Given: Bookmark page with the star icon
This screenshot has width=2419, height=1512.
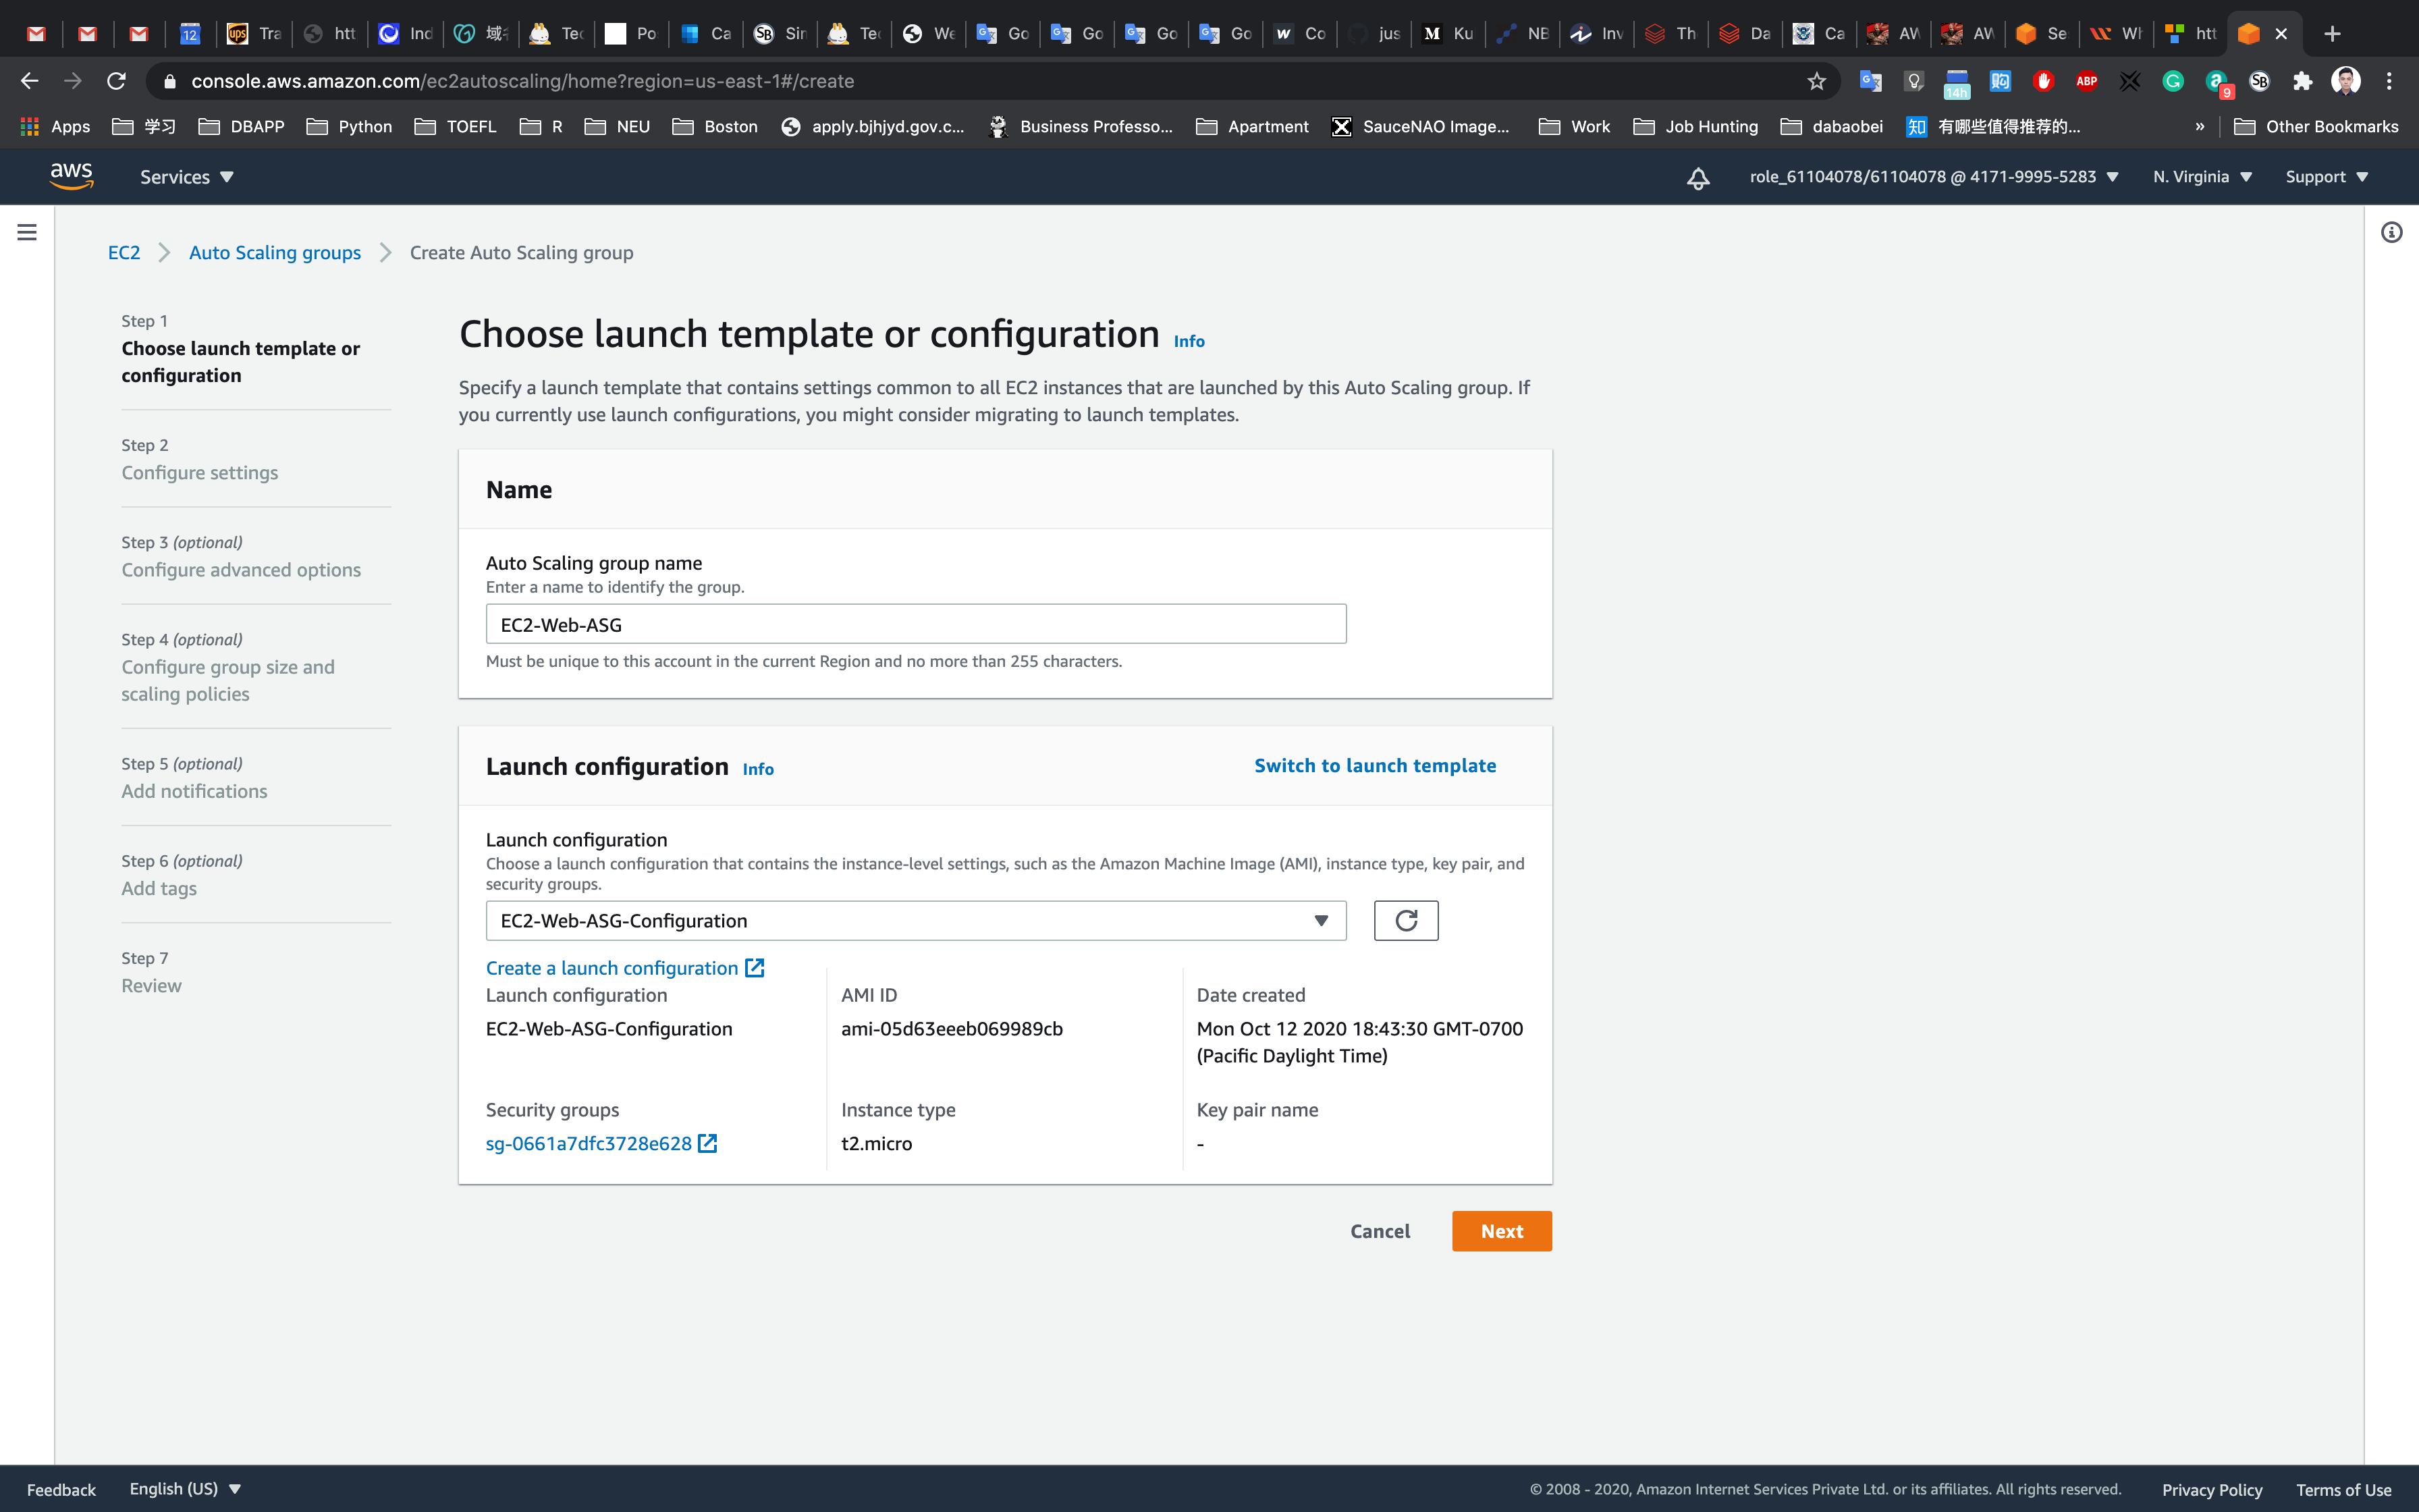Looking at the screenshot, I should pos(1816,81).
